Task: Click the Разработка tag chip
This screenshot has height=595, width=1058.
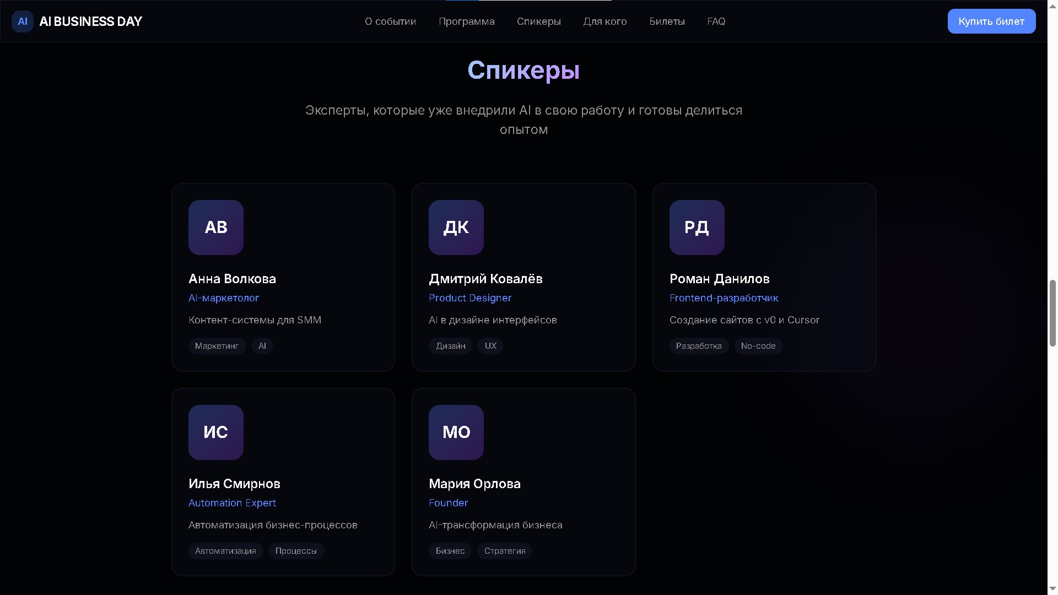Action: coord(699,346)
